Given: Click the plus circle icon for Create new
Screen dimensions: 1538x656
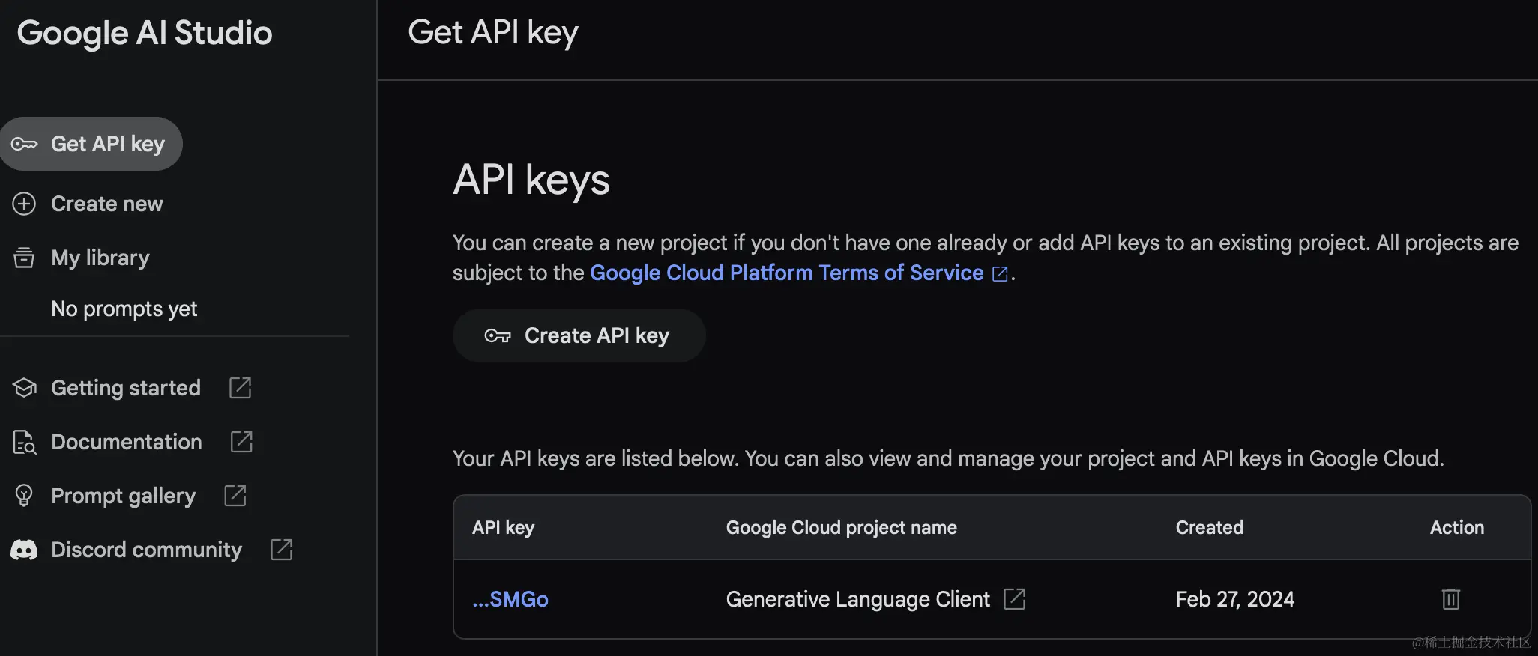Looking at the screenshot, I should [x=24, y=204].
